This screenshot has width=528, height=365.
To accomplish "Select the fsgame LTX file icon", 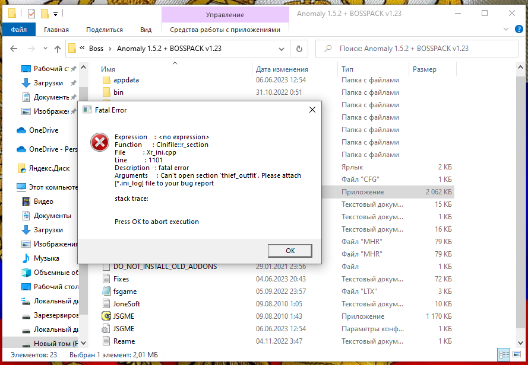I will click(106, 292).
